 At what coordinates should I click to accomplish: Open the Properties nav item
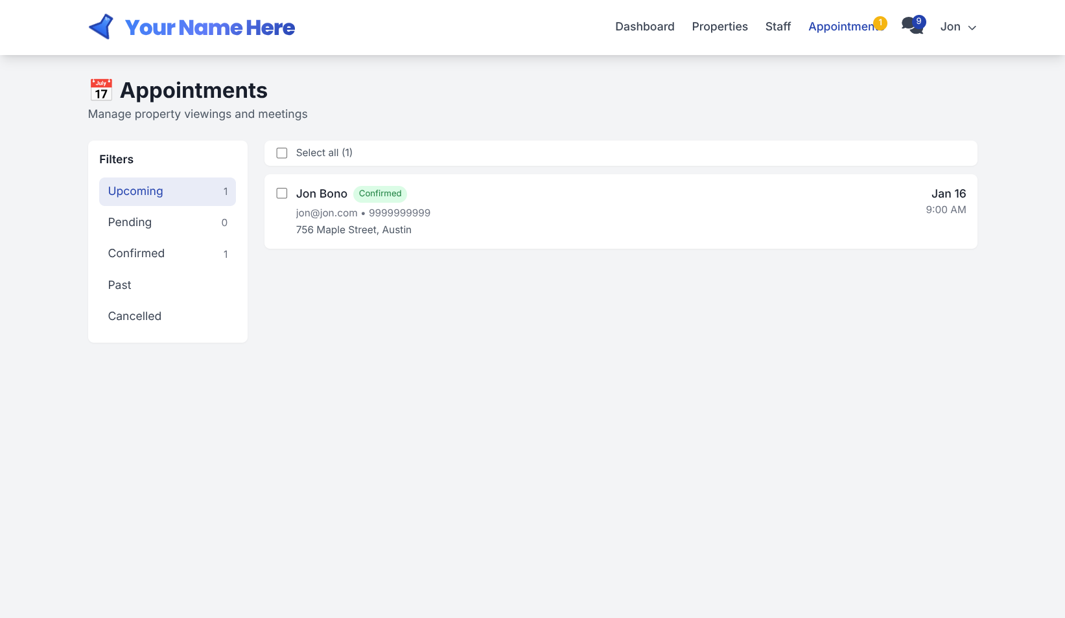pos(720,27)
